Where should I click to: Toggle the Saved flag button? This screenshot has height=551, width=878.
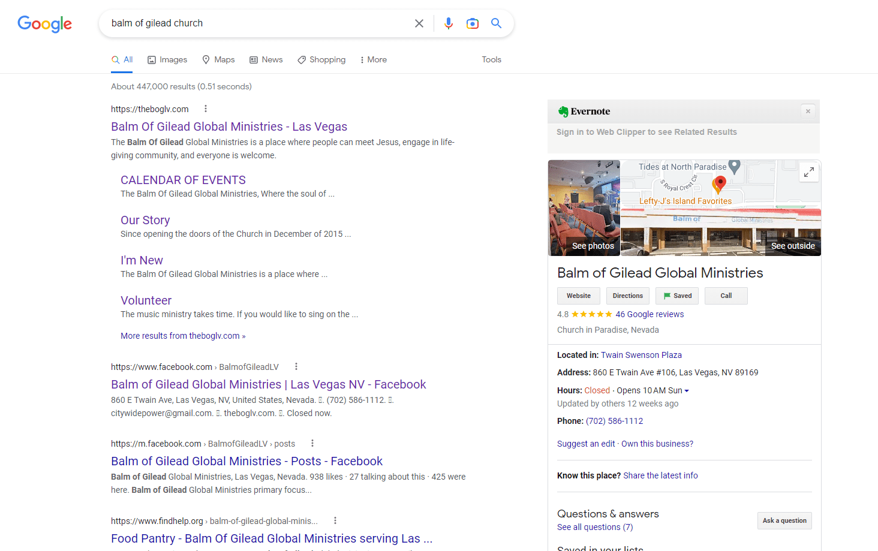coord(677,296)
